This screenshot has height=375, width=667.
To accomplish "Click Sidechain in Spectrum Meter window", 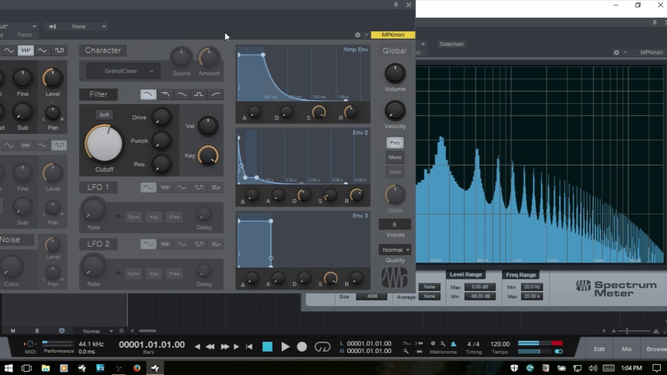I will (x=451, y=44).
